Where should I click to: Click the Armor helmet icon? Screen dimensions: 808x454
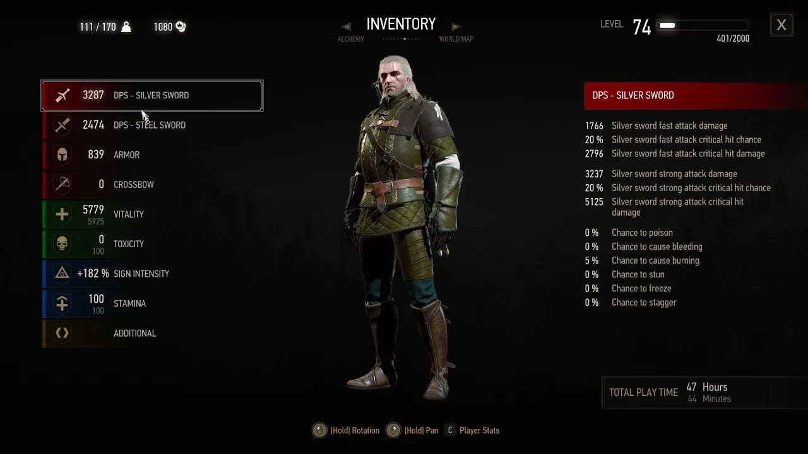pyautogui.click(x=62, y=154)
